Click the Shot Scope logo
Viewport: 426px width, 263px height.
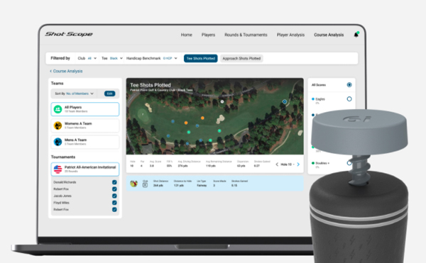69,34
